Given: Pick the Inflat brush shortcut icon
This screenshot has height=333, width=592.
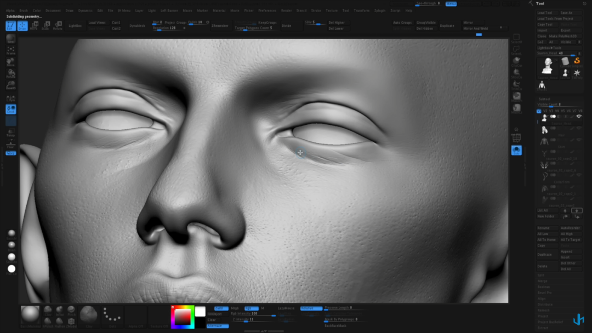Looking at the screenshot, I should [60, 311].
